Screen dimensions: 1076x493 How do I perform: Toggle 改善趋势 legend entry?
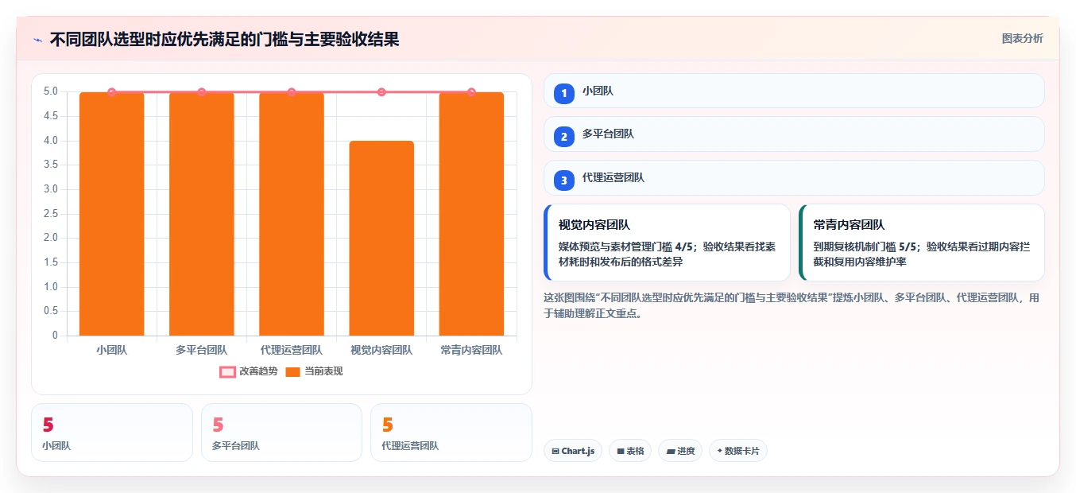(249, 371)
